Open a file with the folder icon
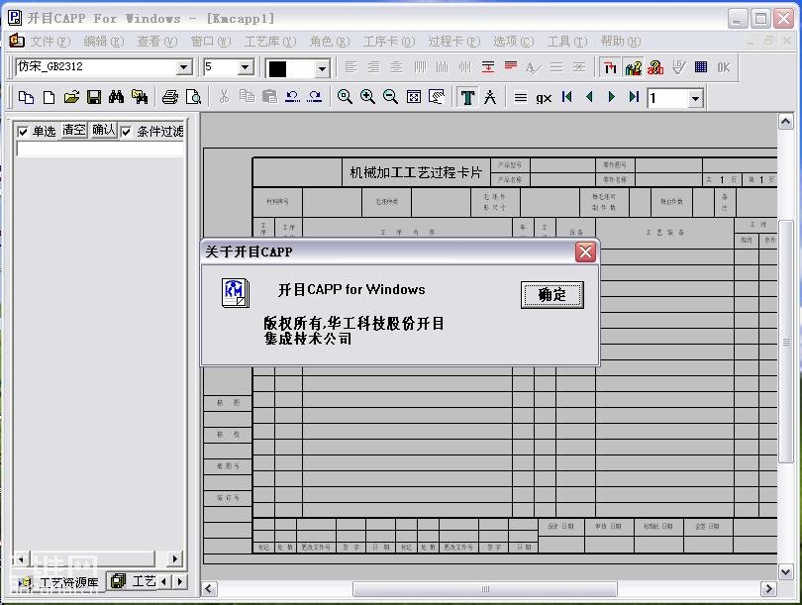This screenshot has height=605, width=802. [71, 97]
